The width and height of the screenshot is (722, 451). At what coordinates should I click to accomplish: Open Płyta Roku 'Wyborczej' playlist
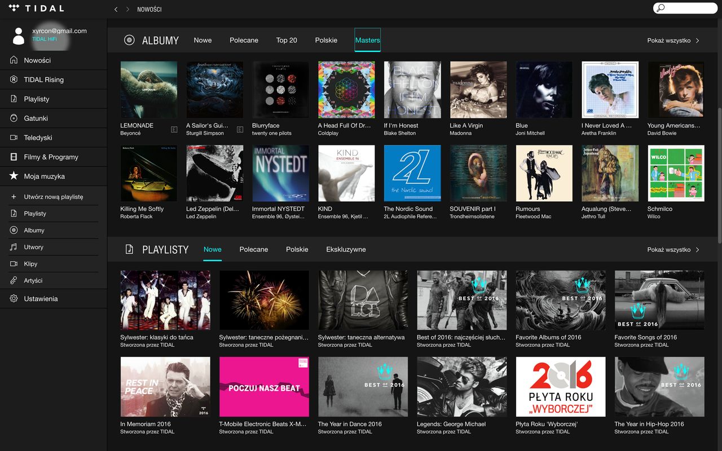pos(561,387)
